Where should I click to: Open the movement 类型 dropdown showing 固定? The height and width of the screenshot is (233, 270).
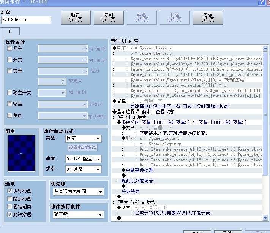click(x=84, y=139)
